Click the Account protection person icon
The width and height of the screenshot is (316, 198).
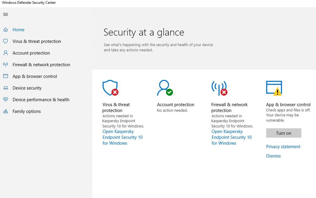164,88
